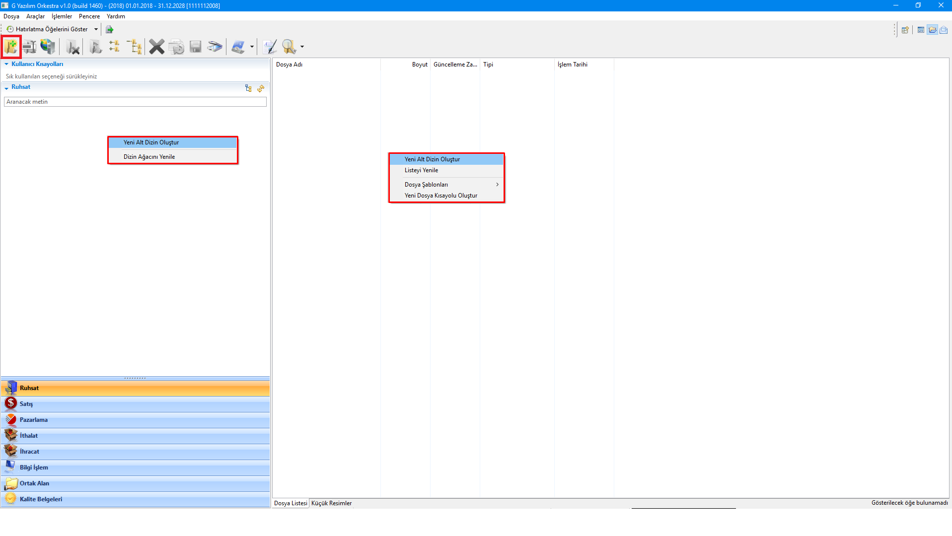This screenshot has height=536, width=952.
Task: Choose Dizin Ağacını Yenile from context menu
Action: click(x=149, y=157)
